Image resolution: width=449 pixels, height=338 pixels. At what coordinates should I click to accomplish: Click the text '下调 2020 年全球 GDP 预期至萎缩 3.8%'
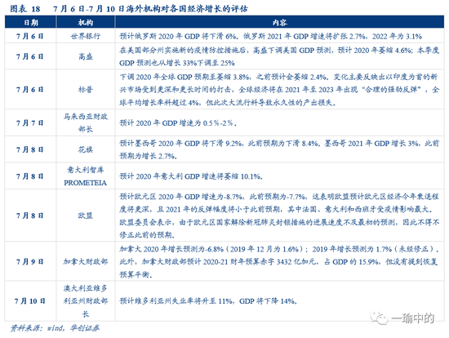185,77
